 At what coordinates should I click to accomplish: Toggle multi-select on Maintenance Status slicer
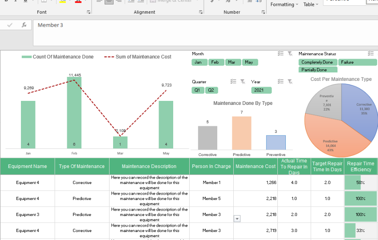click(370, 53)
